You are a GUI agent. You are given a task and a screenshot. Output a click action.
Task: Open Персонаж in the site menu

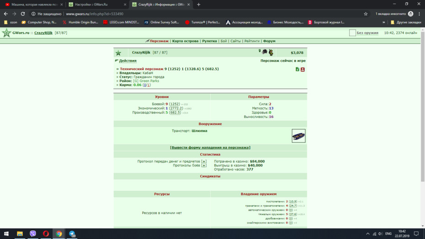pos(159,41)
